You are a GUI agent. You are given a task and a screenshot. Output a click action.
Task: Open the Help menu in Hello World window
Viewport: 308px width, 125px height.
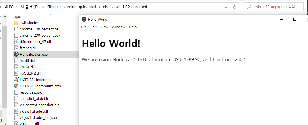click(x=133, y=27)
